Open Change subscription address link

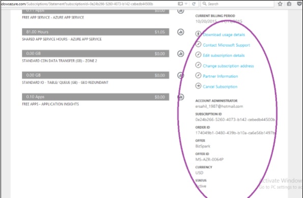(228, 66)
